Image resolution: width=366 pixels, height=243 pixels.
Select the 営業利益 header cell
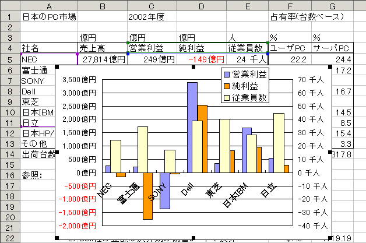coord(152,48)
